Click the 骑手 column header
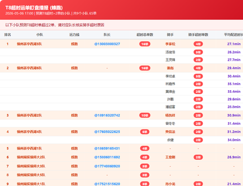Viewport: 243px width, 186px height. point(170,34)
